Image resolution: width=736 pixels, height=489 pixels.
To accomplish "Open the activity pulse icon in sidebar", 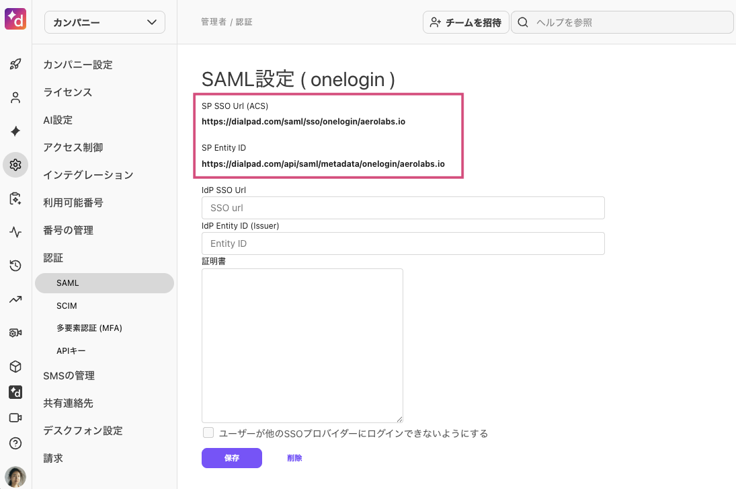I will 15,232.
